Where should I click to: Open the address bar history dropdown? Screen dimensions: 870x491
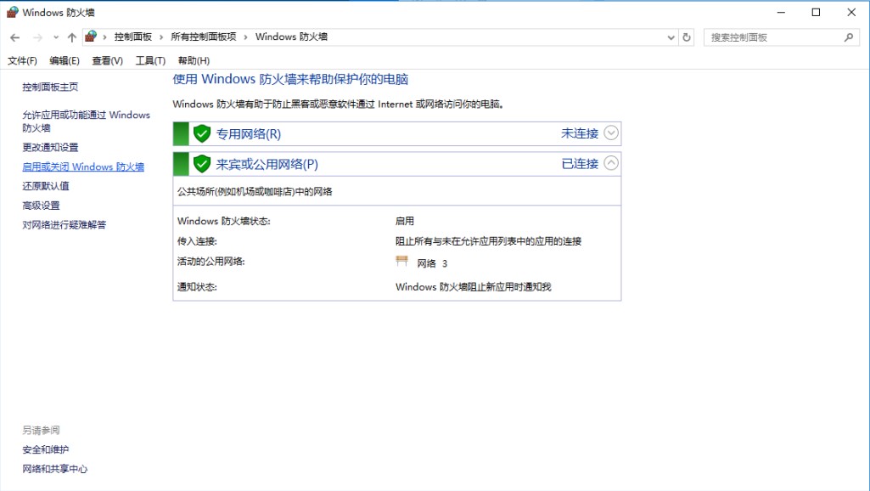(671, 37)
